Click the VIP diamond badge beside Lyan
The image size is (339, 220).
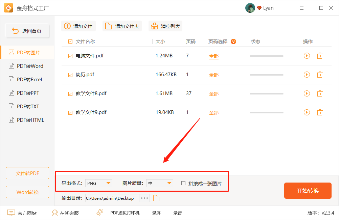point(259,8)
